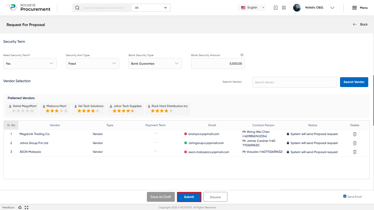The width and height of the screenshot is (374, 210).
Task: Open the English language dropdown
Action: click(x=252, y=8)
